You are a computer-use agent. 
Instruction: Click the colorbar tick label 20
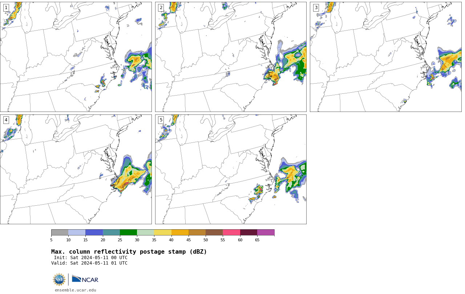(x=103, y=240)
